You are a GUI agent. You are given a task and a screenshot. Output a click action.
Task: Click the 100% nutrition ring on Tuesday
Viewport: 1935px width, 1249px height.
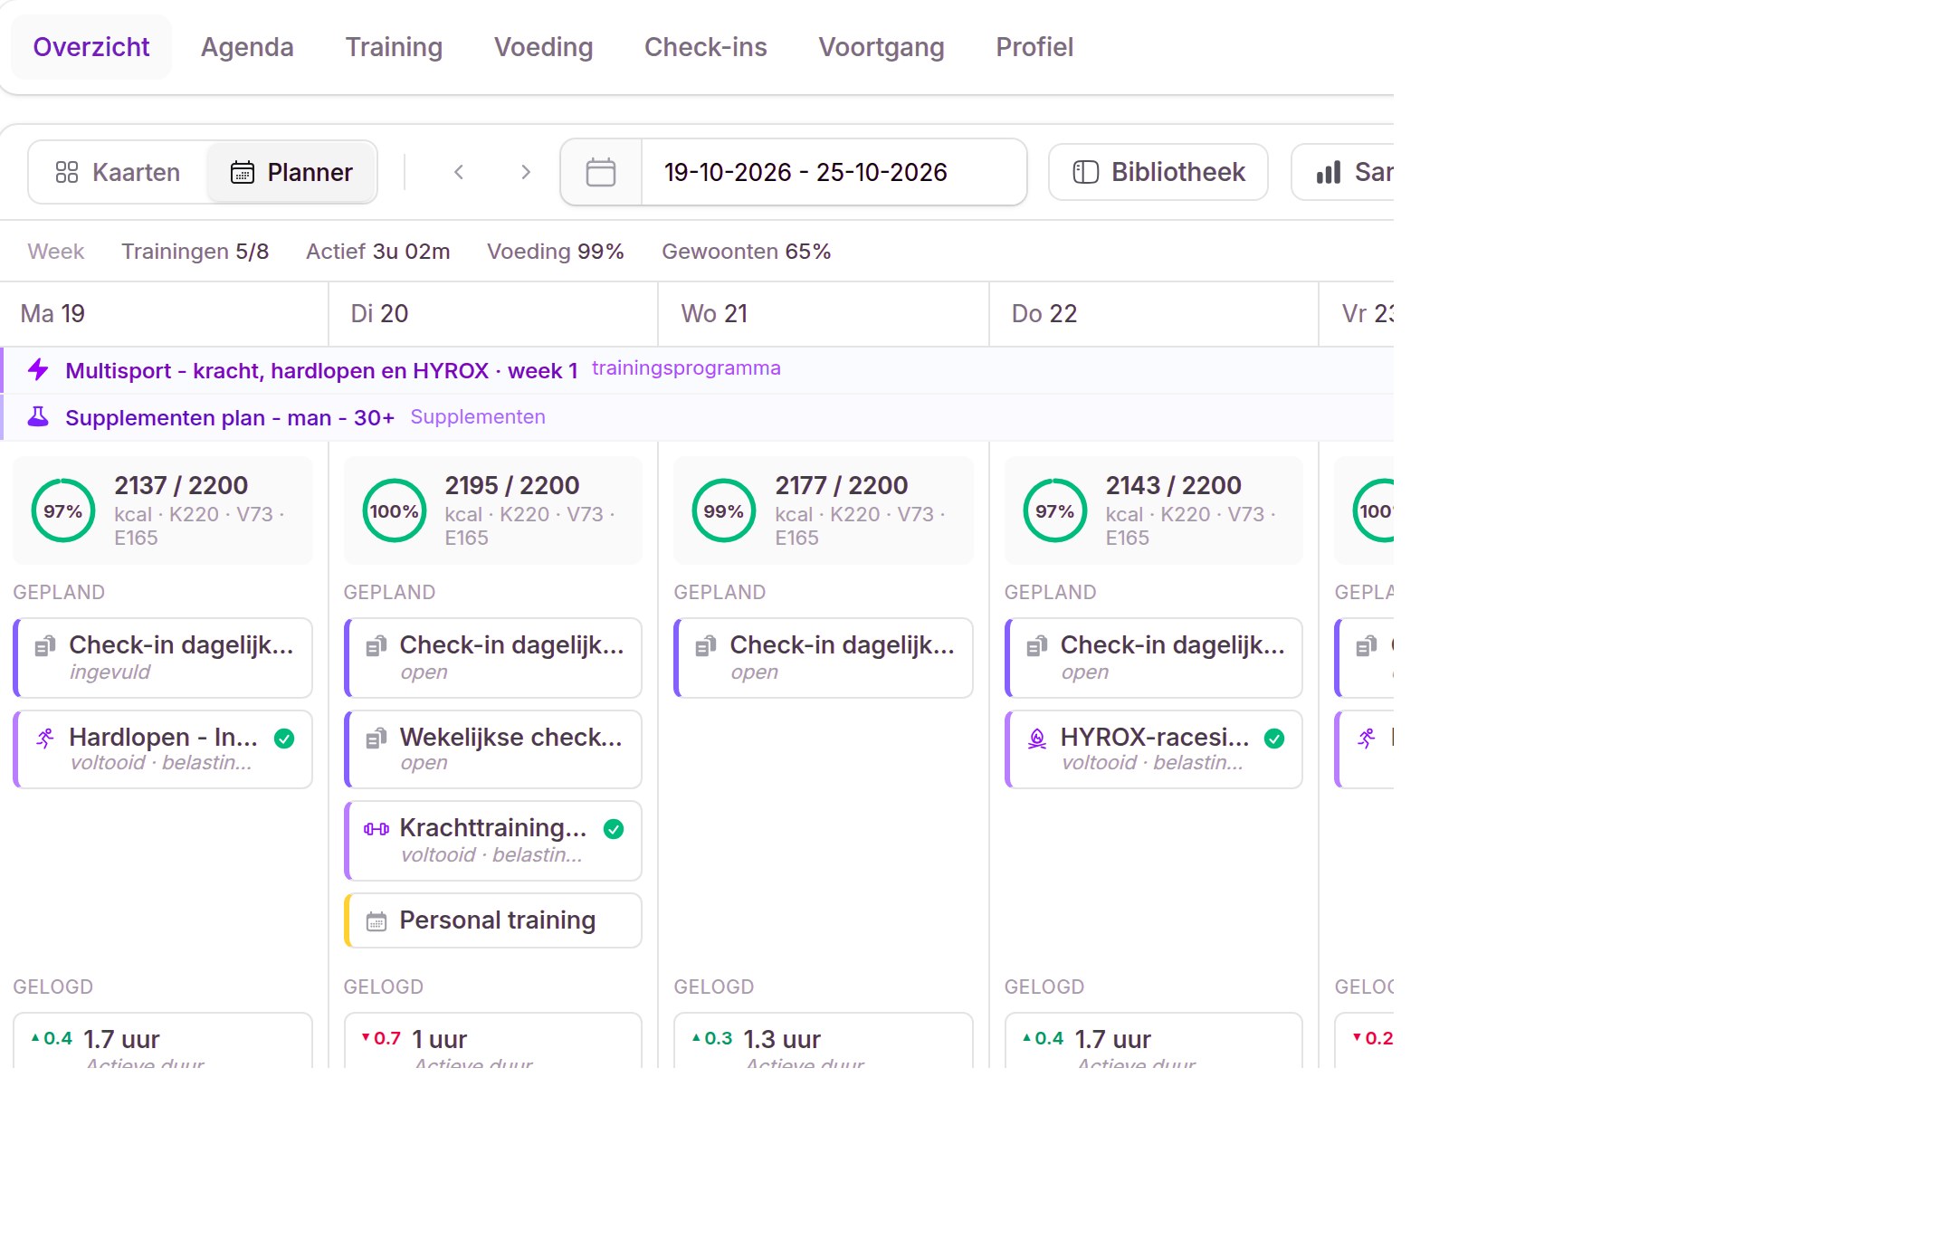click(x=394, y=510)
